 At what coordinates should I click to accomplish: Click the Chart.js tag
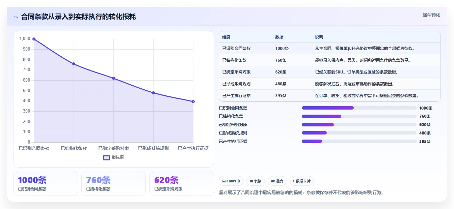coord(231,181)
